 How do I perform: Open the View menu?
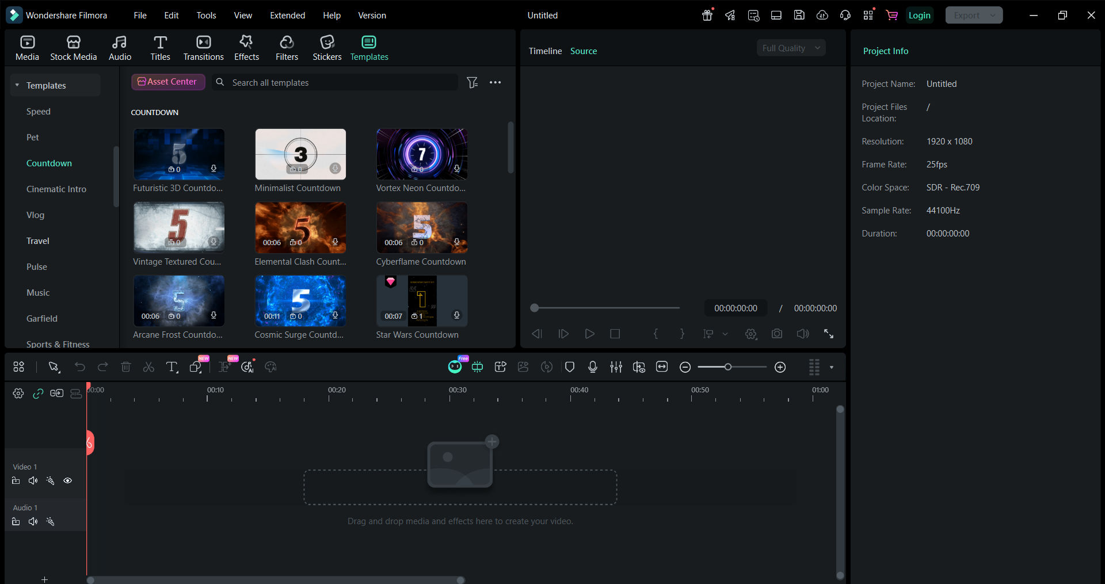click(x=243, y=16)
